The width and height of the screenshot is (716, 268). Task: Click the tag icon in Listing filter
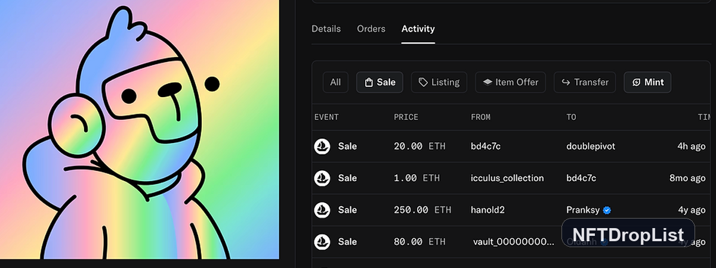click(423, 82)
